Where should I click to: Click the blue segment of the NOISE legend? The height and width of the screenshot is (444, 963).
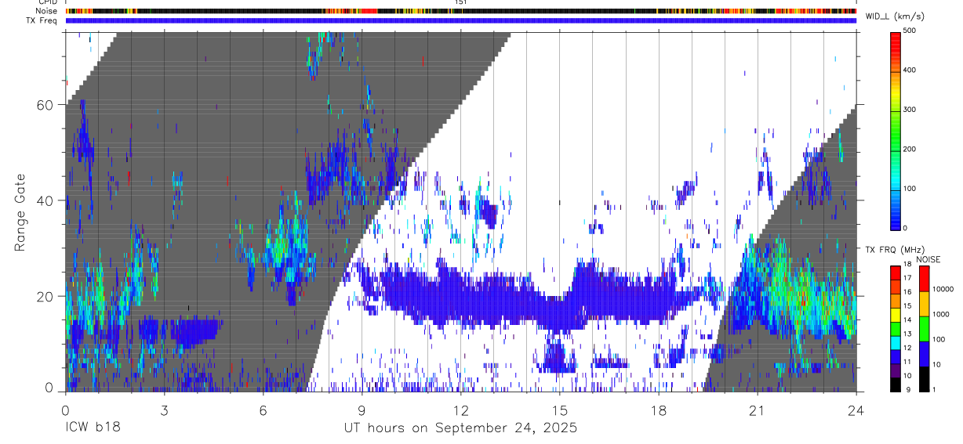tap(925, 353)
